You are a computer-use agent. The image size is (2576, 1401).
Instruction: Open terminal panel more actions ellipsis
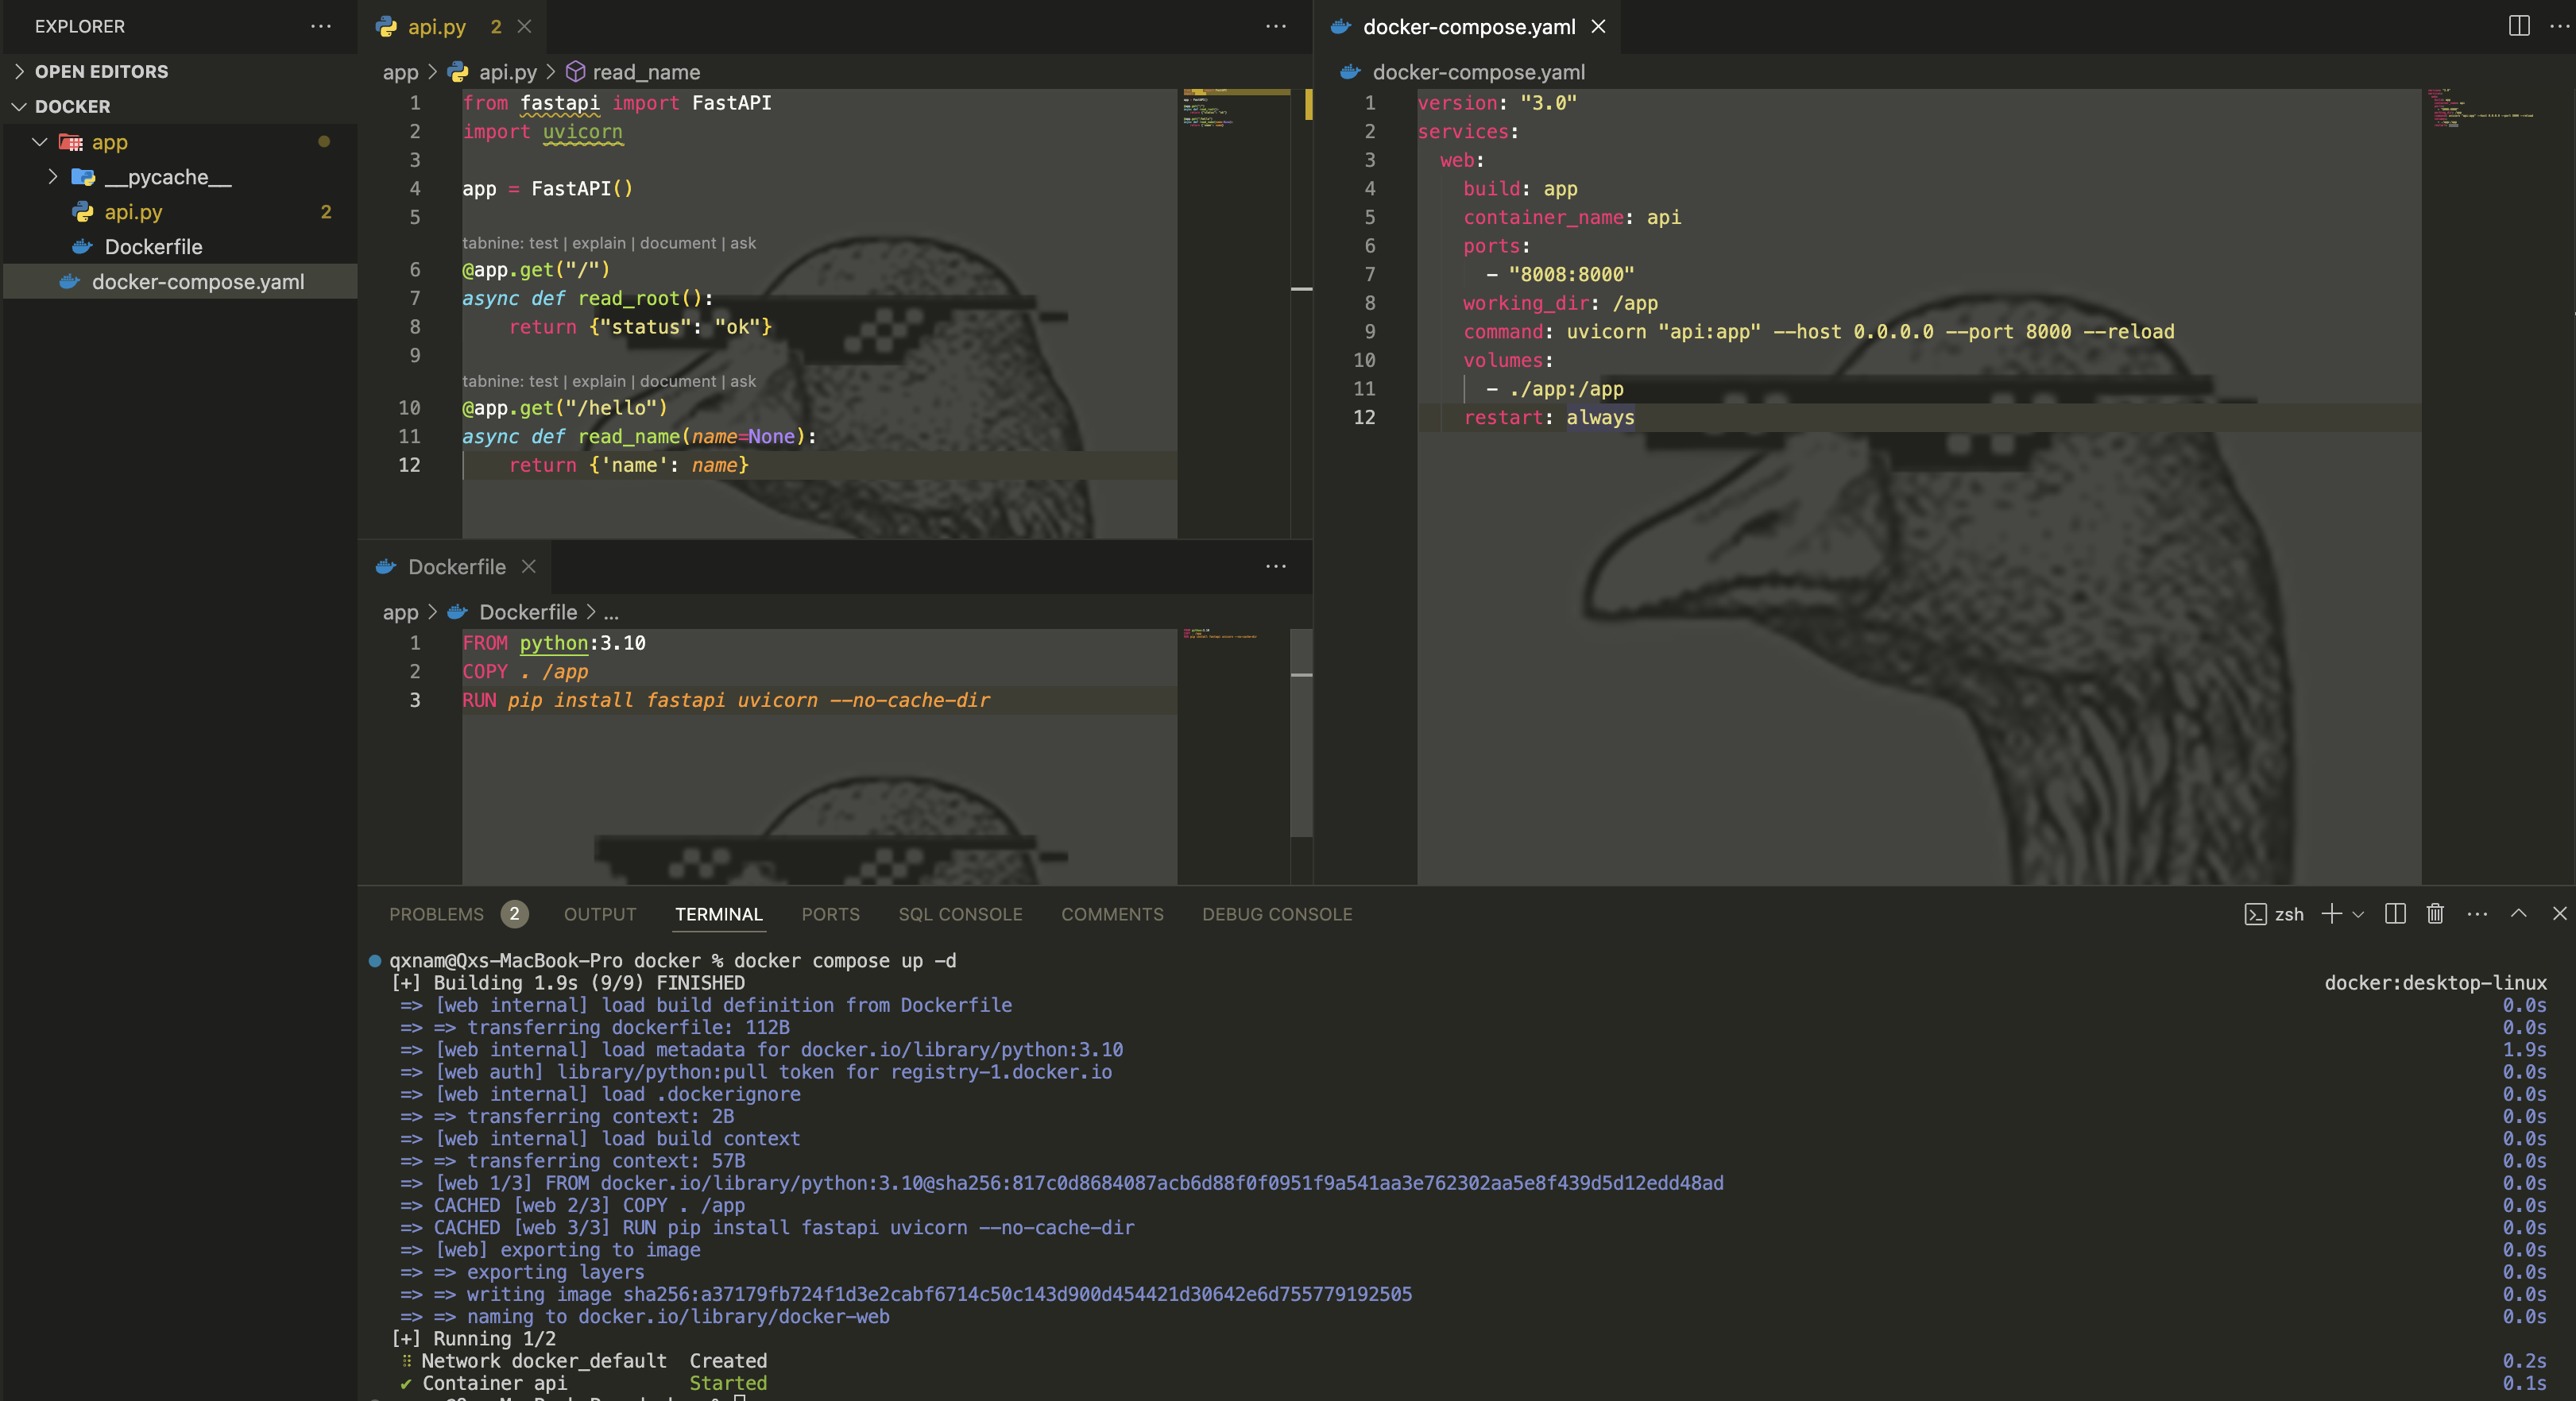tap(2477, 913)
